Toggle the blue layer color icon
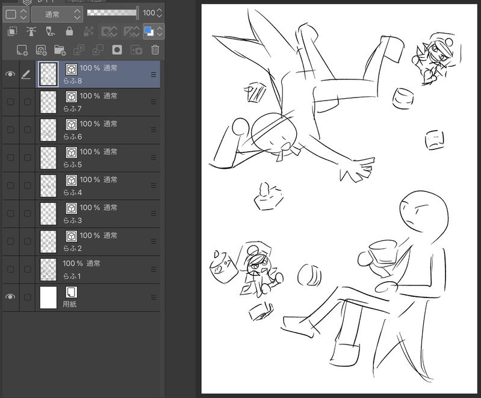This screenshot has height=398, width=481. pos(149,31)
